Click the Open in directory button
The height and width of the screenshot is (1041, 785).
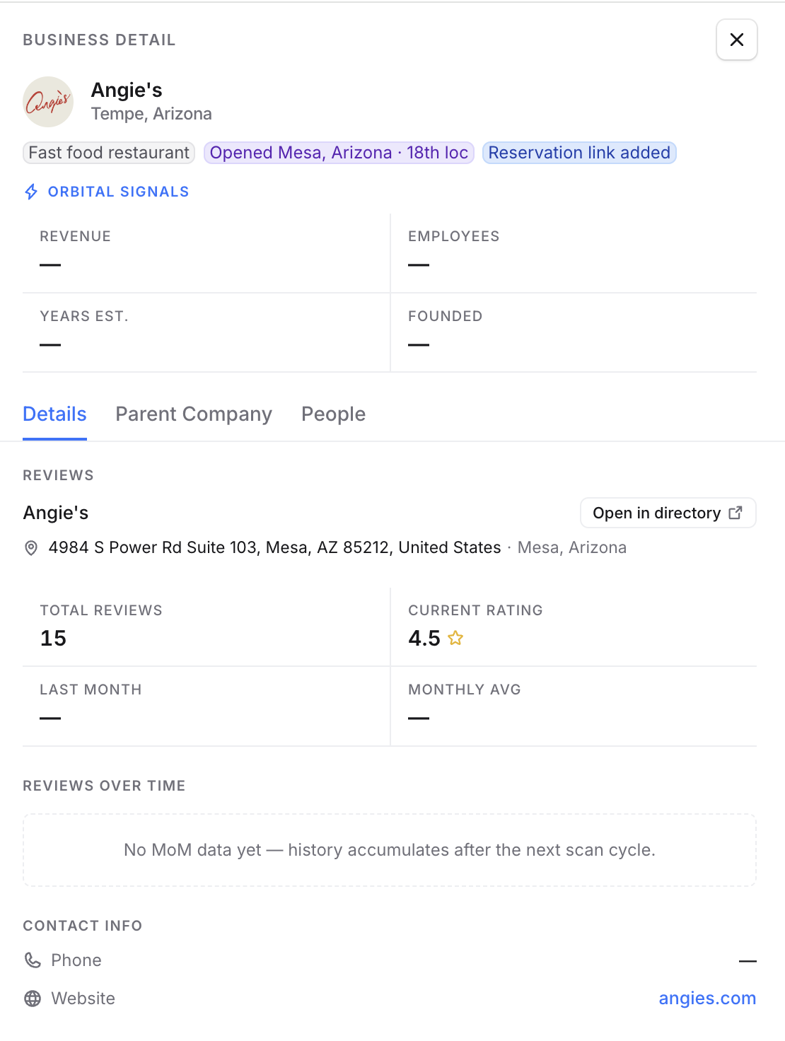[668, 513]
